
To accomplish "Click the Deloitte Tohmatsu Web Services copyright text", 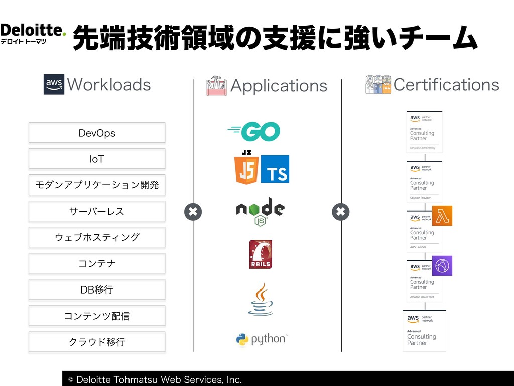I will point(155,380).
